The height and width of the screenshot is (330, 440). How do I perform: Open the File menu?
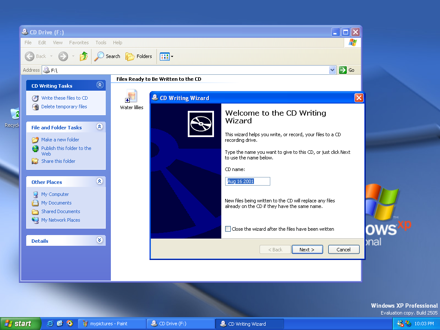pyautogui.click(x=28, y=43)
